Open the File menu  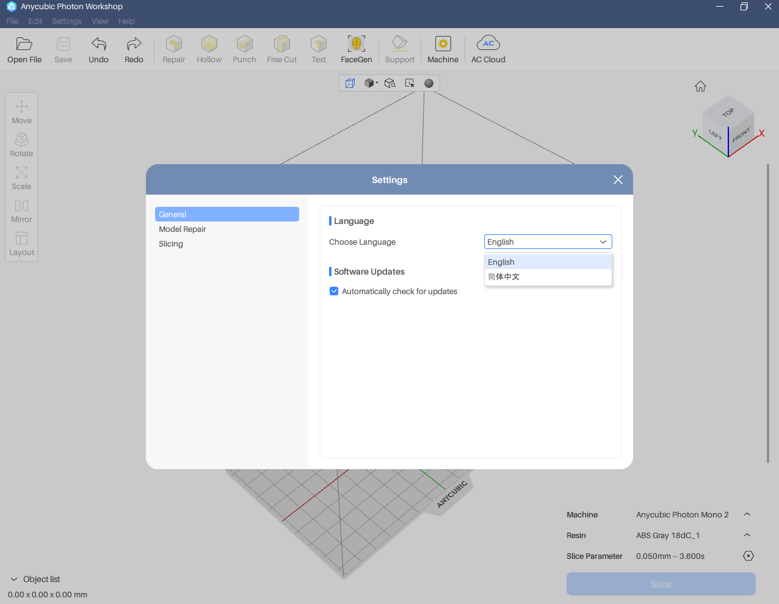(12, 21)
